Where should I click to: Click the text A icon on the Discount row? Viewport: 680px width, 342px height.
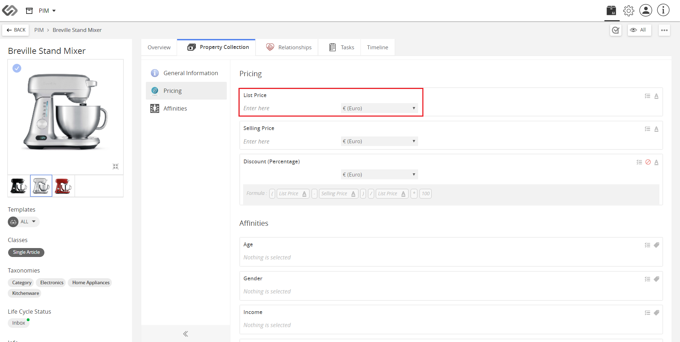pos(656,162)
